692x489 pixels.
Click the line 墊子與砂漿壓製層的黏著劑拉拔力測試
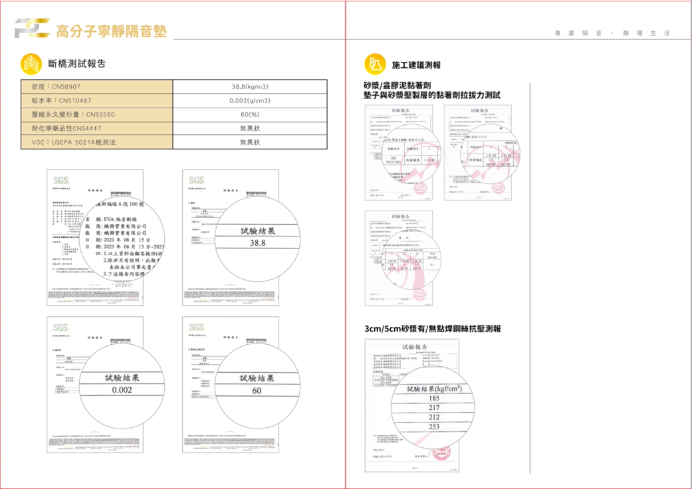click(x=432, y=95)
